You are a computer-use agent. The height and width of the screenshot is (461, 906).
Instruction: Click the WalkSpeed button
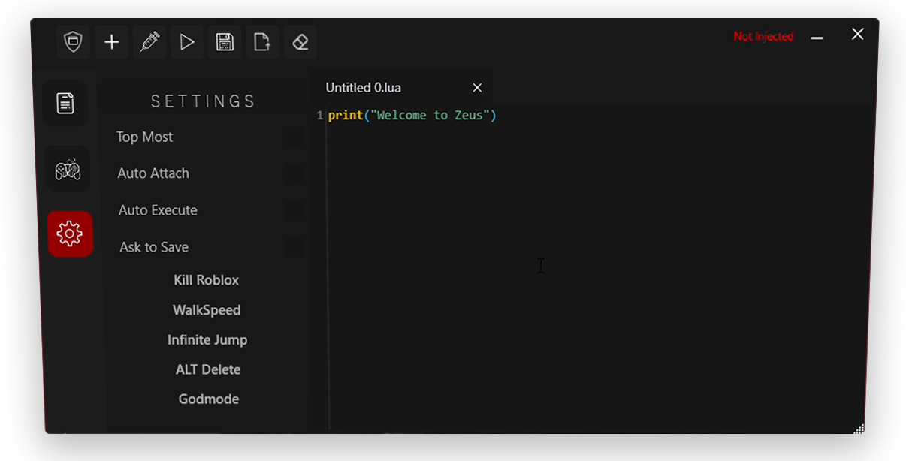coord(207,310)
